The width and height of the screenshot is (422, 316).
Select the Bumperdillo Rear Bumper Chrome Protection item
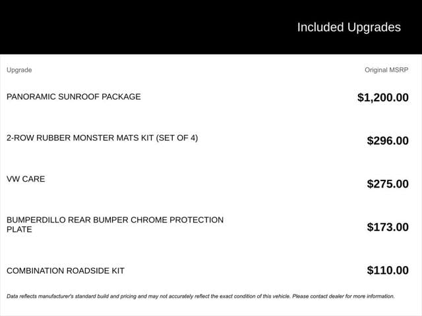tap(115, 220)
